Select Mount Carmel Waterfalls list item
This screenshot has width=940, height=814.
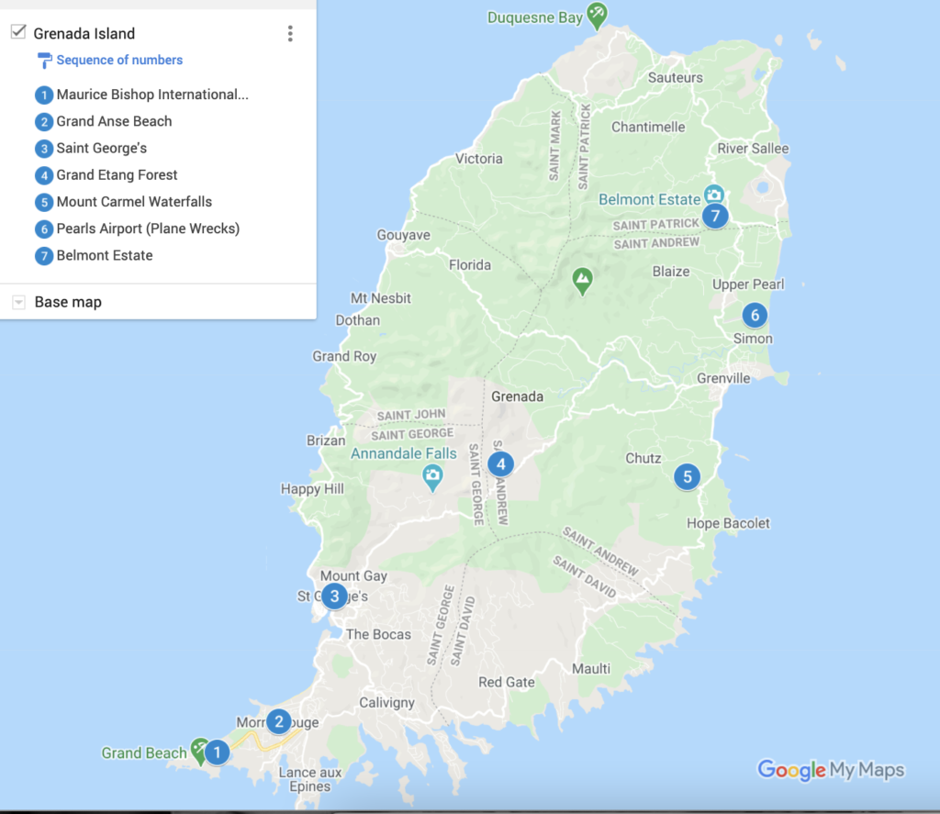(134, 202)
